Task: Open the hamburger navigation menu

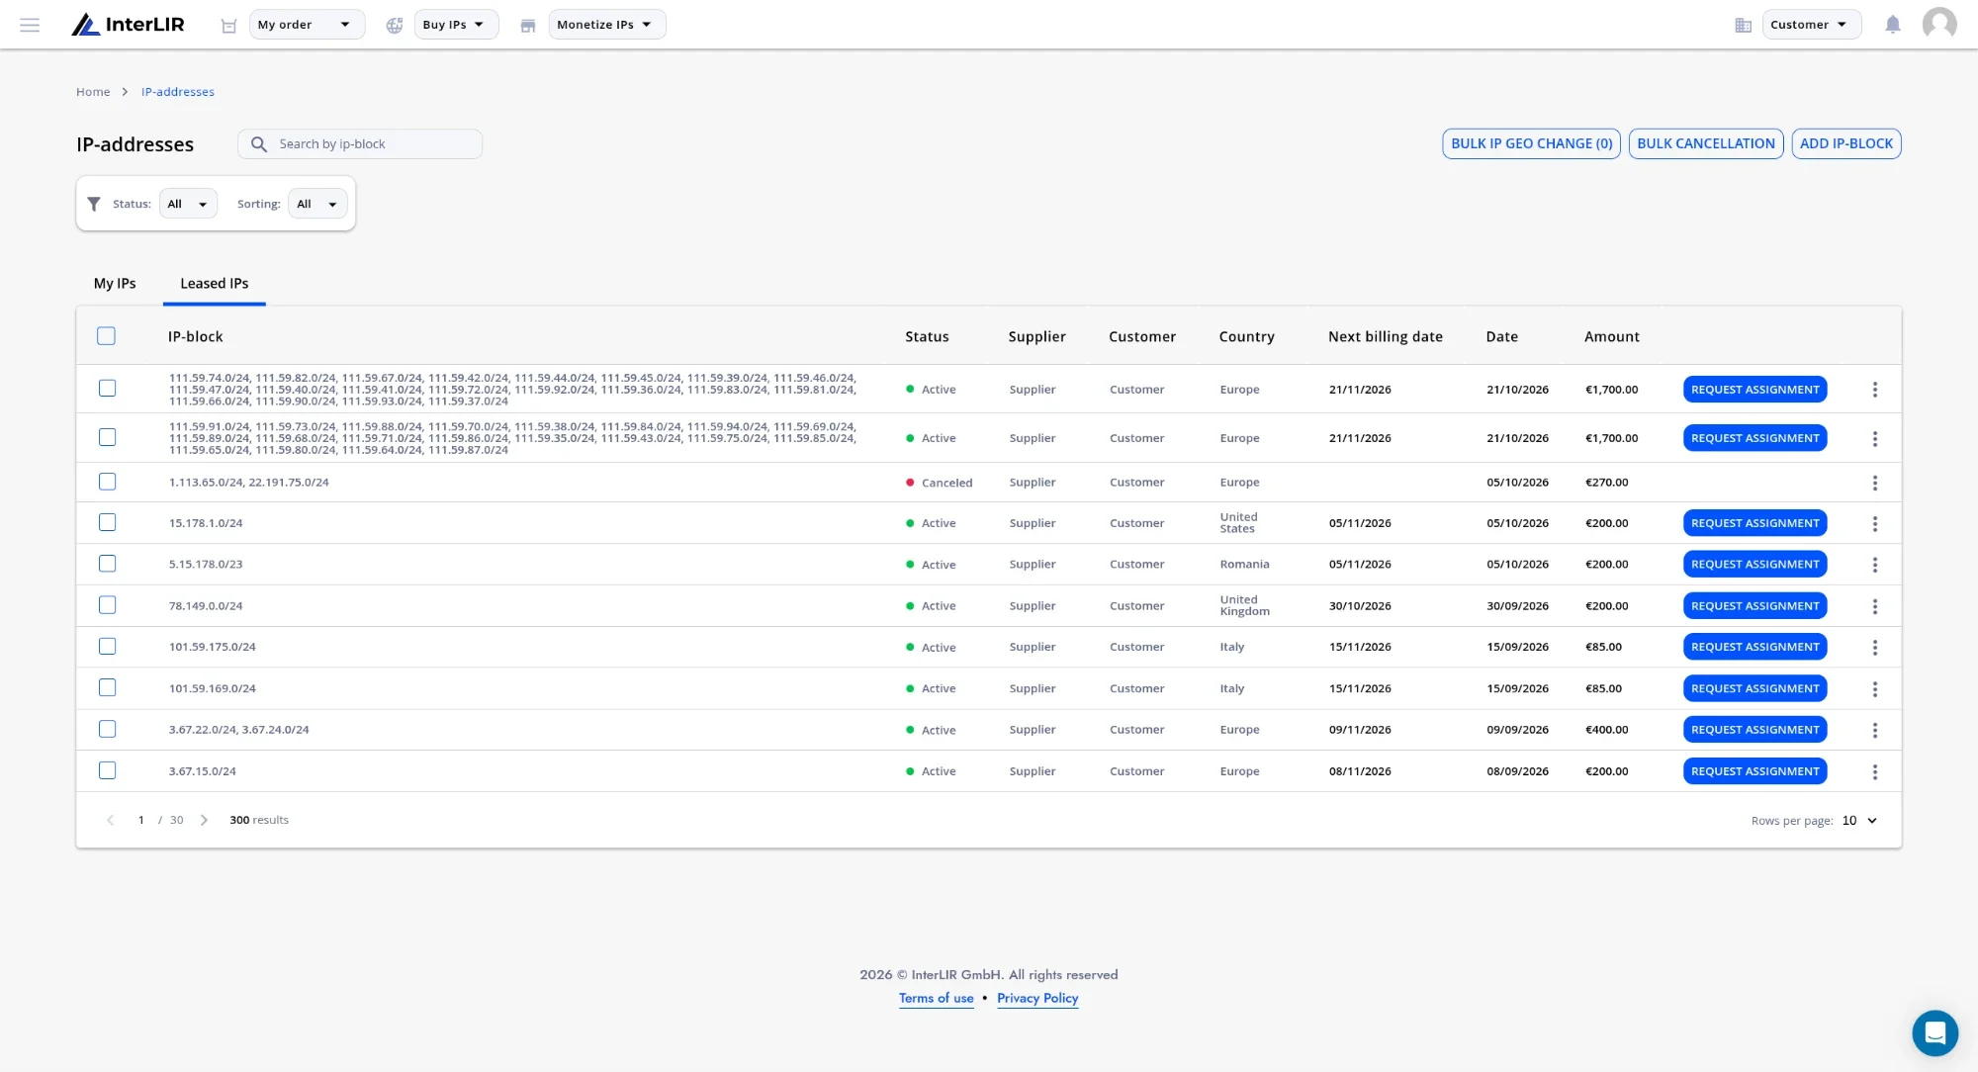Action: point(30,25)
